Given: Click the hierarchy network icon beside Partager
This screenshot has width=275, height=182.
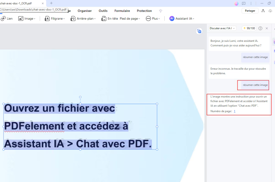Looking at the screenshot, I should [263, 11].
